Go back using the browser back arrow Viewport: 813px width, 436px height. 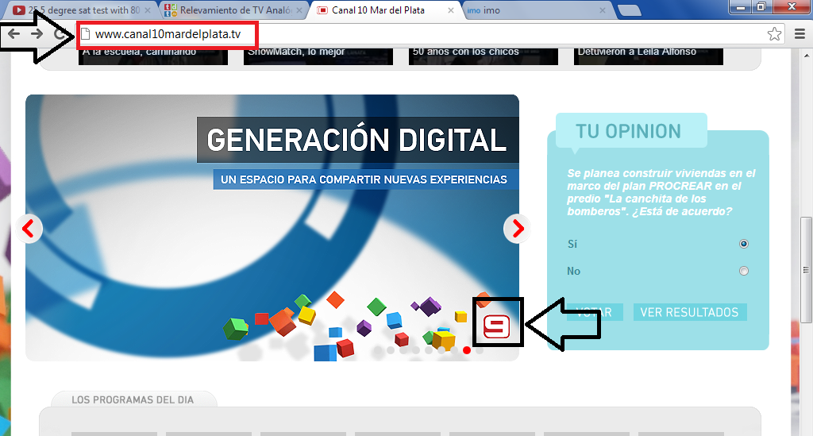point(14,34)
